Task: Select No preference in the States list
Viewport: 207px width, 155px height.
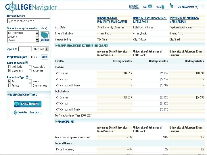Action: pos(16,33)
